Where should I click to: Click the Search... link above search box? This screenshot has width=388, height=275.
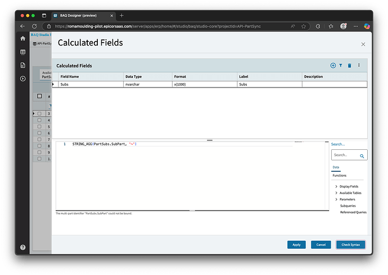pos(338,144)
